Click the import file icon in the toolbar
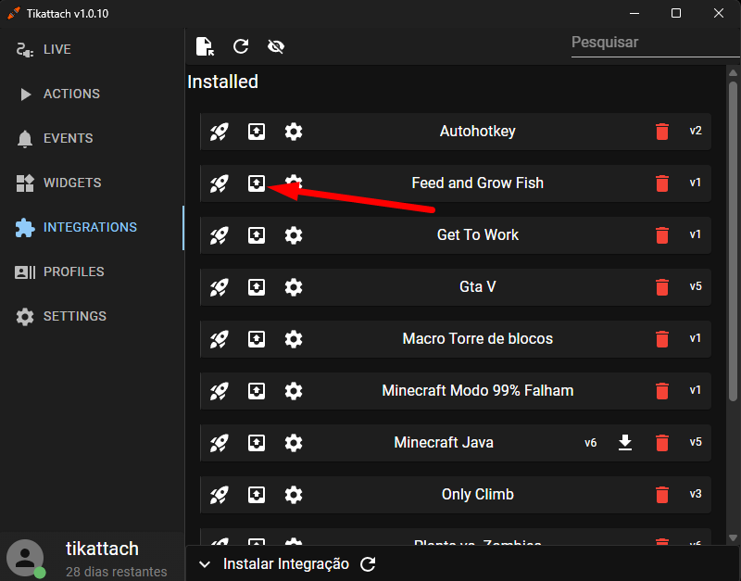Viewport: 741px width, 581px height. 205,46
